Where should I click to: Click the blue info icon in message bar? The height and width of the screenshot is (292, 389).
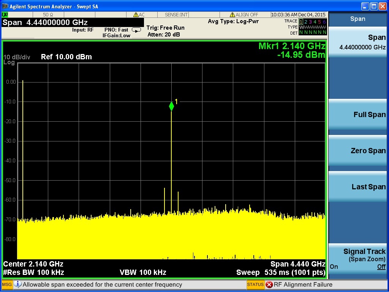[18, 284]
